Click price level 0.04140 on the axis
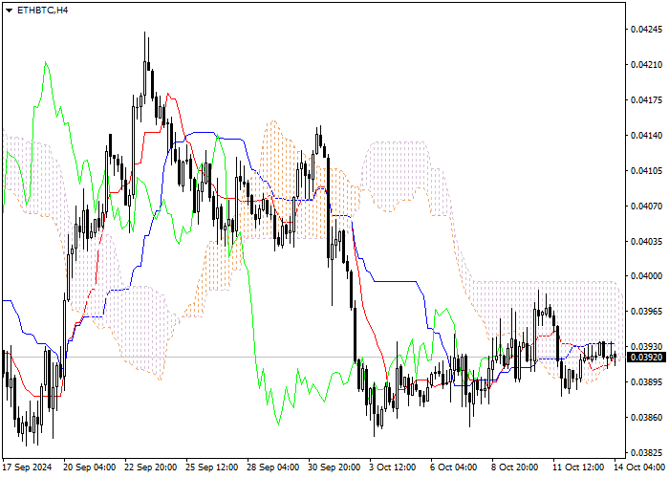The height and width of the screenshot is (478, 669). pyautogui.click(x=647, y=136)
